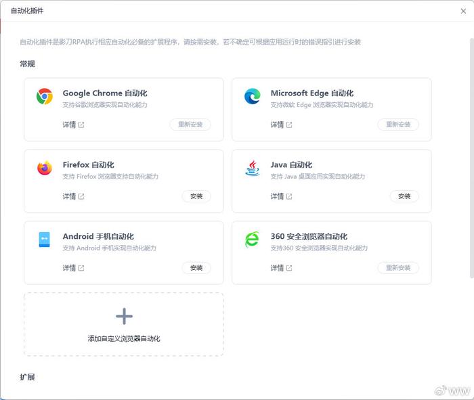
Task: Click description 支持微软 Edge 浏览器实现自动化能力
Action: 322,105
